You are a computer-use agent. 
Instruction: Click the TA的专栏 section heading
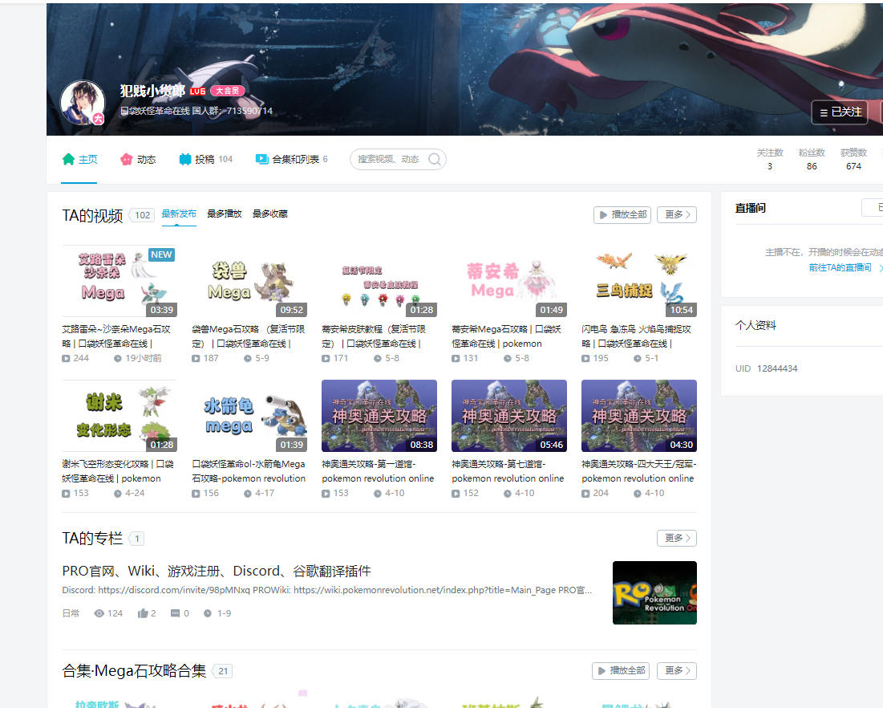point(92,539)
